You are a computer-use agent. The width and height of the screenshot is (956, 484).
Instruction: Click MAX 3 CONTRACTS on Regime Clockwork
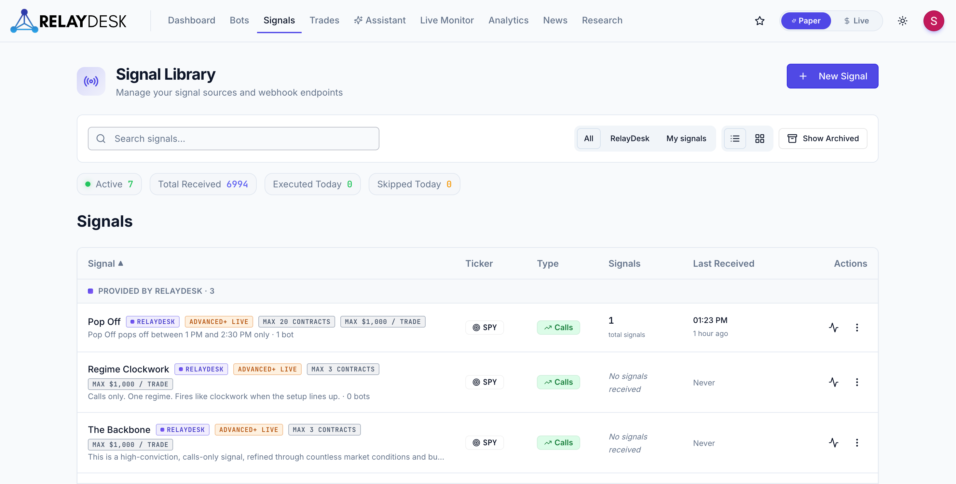point(343,370)
